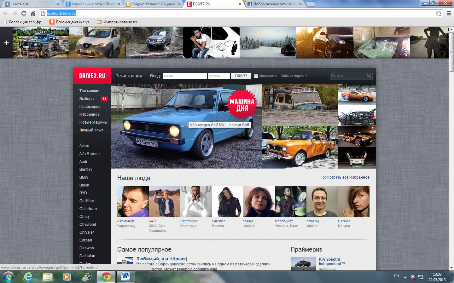Click the browser Forward arrow
The height and width of the screenshot is (283, 454).
tap(15, 13)
